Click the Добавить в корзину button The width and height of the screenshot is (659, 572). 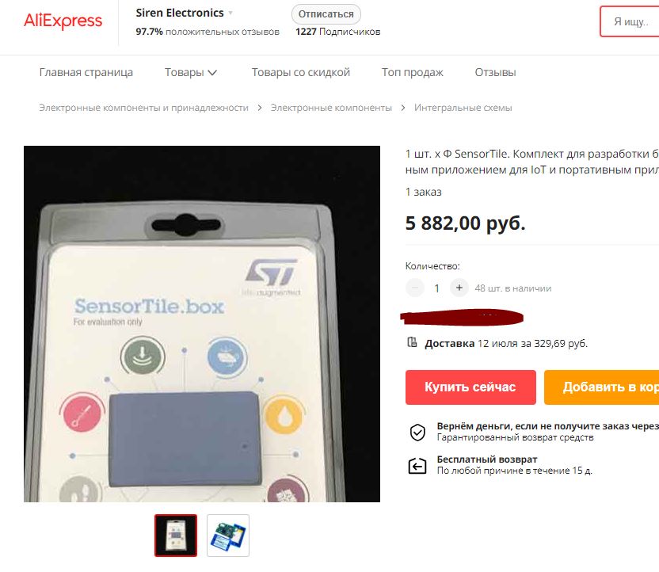pos(601,387)
